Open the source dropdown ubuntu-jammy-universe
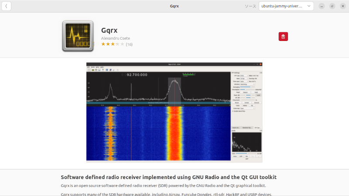This screenshot has height=196, width=349. click(x=286, y=6)
